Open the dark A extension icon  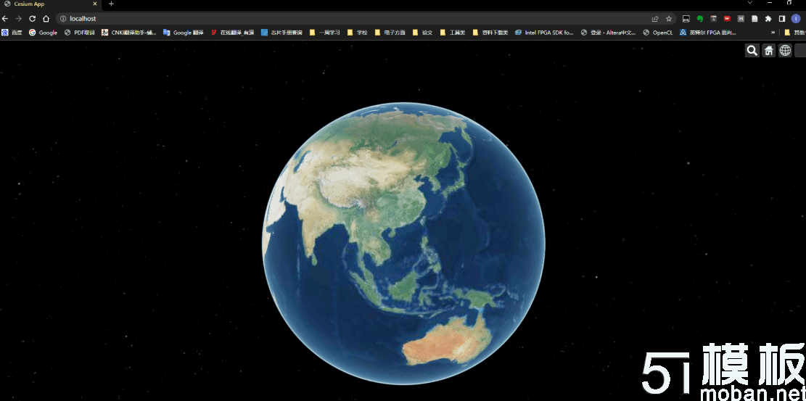coord(713,19)
